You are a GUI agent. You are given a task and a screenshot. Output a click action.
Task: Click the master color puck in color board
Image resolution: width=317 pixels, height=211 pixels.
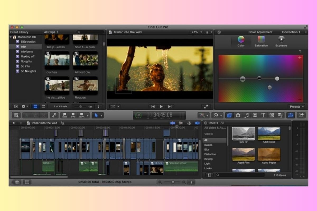(x=243, y=79)
